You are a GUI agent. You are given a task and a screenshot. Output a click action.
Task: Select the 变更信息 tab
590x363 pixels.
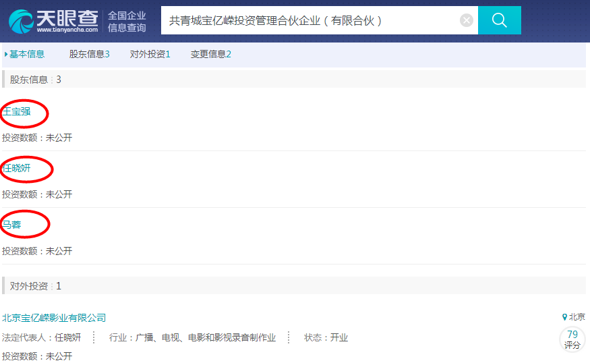[210, 54]
